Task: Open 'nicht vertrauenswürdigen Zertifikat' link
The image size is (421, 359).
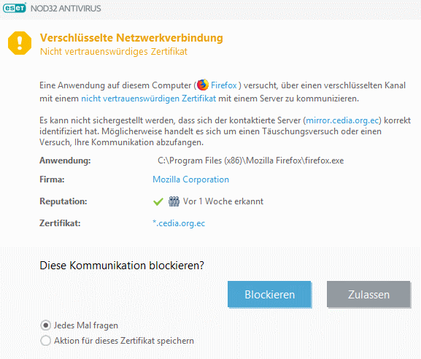Action: click(x=148, y=99)
